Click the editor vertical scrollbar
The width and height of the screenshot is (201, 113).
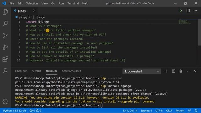199,32
